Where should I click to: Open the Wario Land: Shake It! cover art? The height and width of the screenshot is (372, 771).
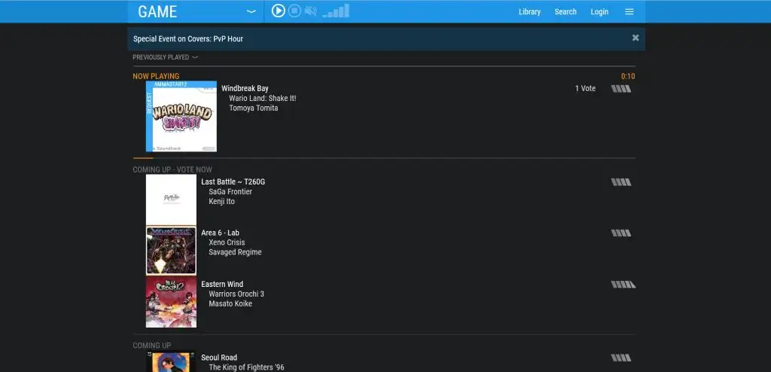[181, 117]
